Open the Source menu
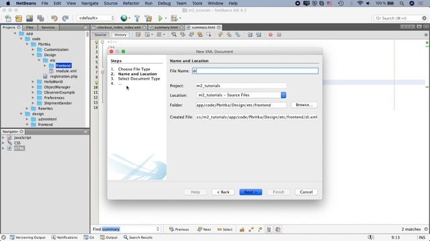Screen dimensions: 430x241 110,3
